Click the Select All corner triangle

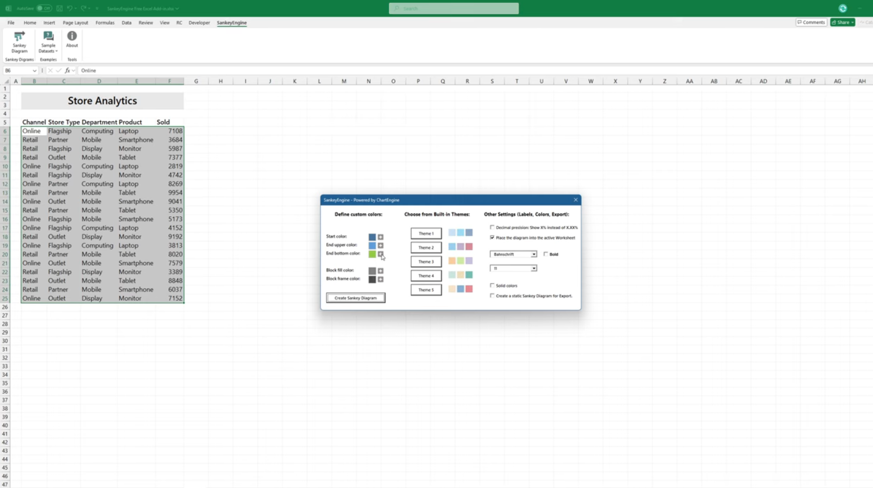point(6,81)
